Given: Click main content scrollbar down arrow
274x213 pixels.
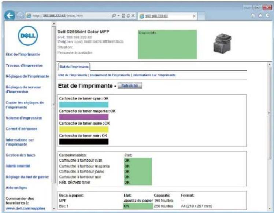Looking at the screenshot, I should tap(269, 209).
